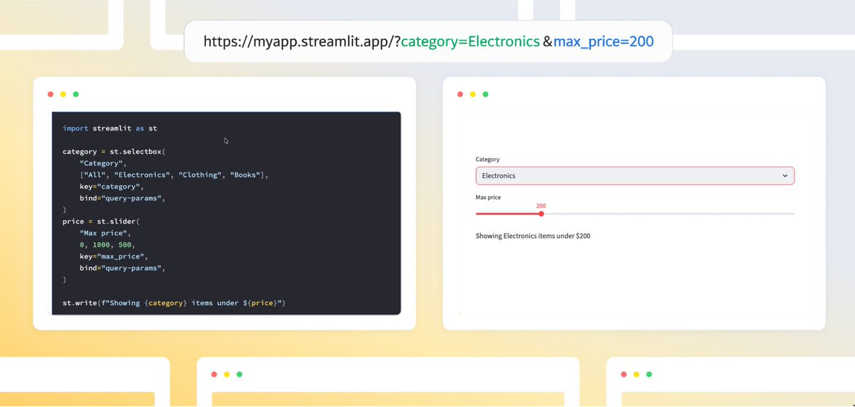The width and height of the screenshot is (855, 407).
Task: Click '0, 1000, 500,' code line
Action: [x=108, y=244]
